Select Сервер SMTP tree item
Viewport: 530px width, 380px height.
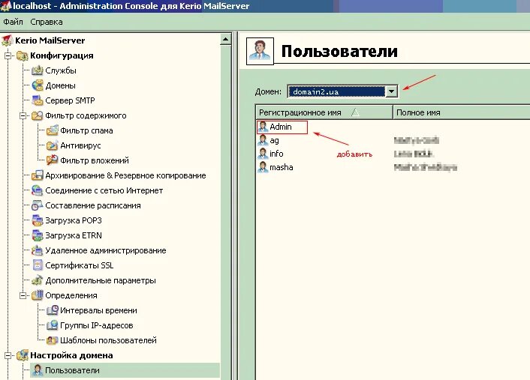[70, 100]
